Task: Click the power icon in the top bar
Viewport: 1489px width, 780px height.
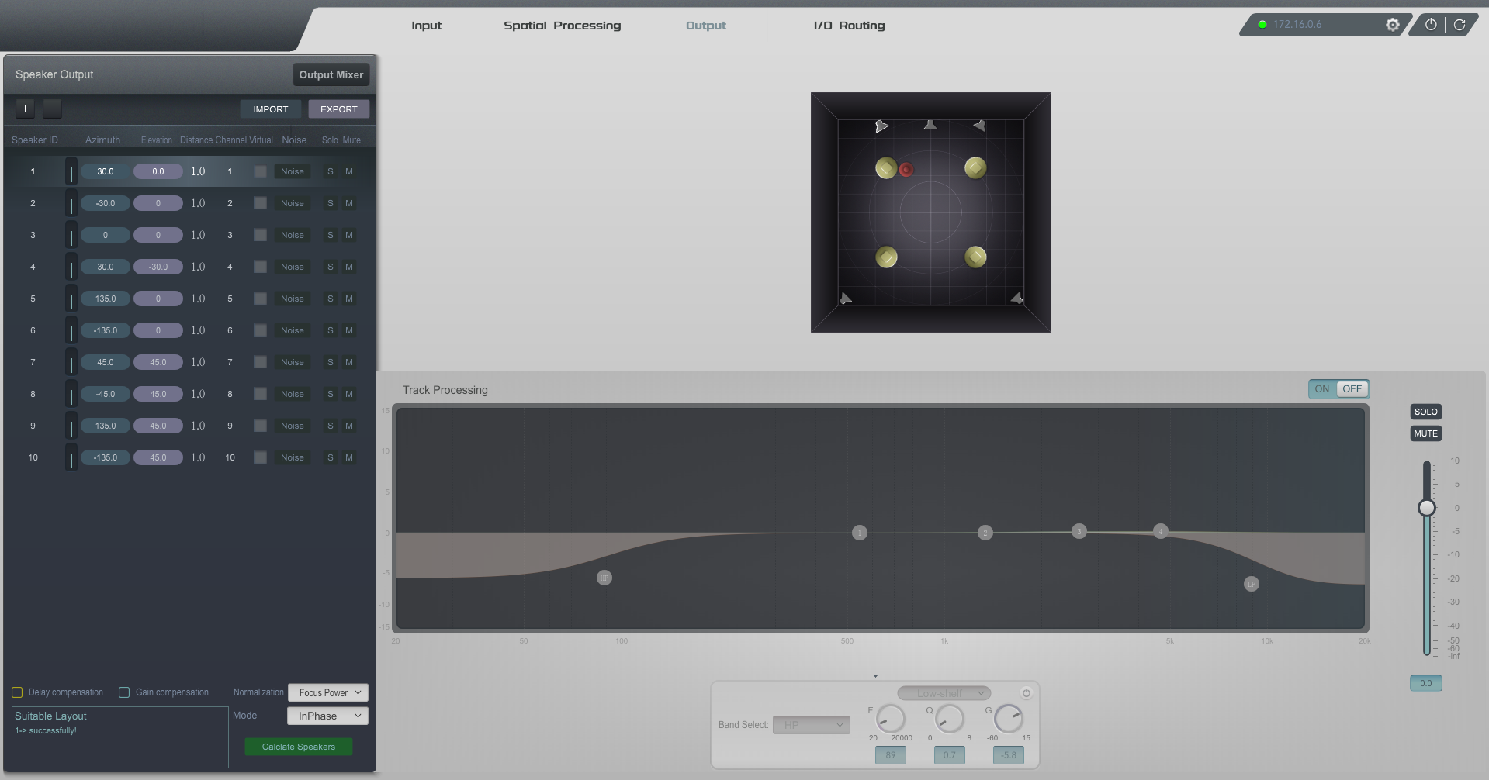Action: point(1431,25)
